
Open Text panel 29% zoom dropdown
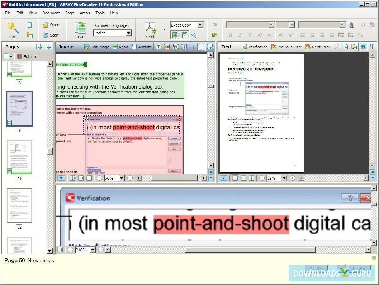point(284,178)
